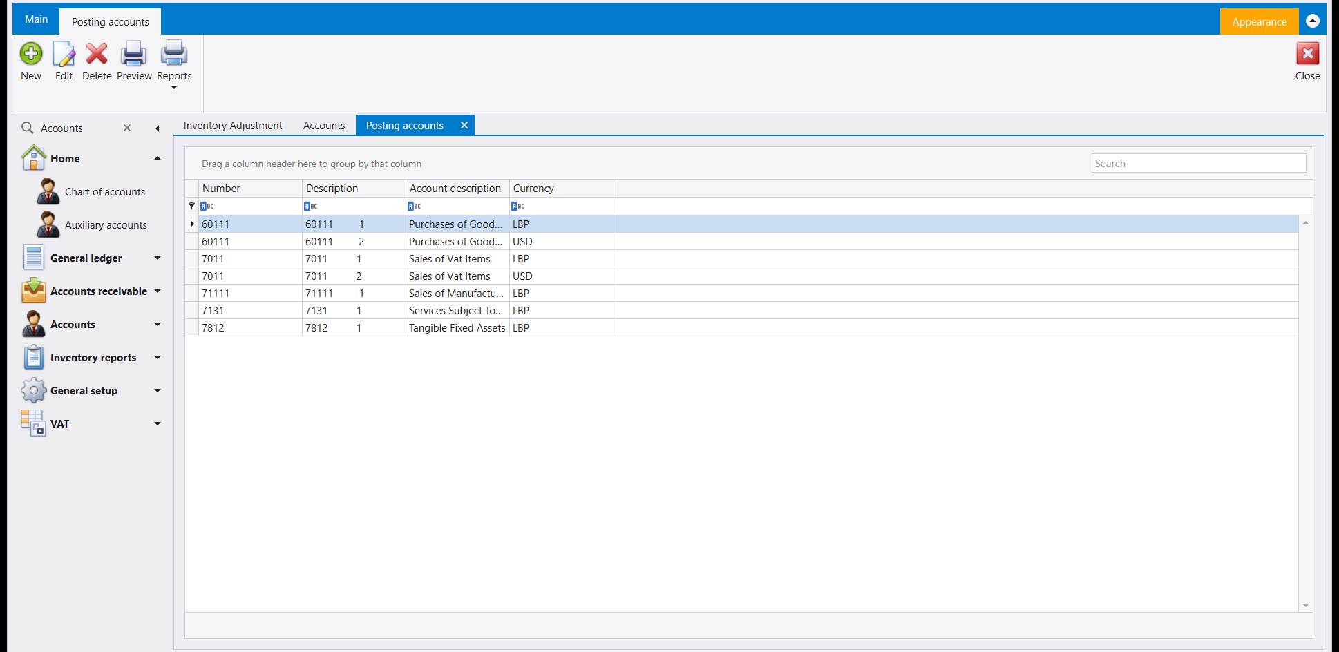Click the Number column filter condition icon
The height and width of the screenshot is (652, 1339).
click(207, 207)
